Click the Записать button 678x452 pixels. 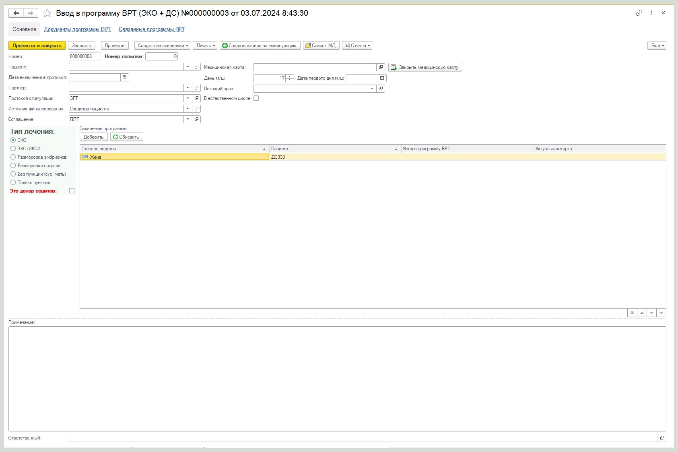click(82, 46)
